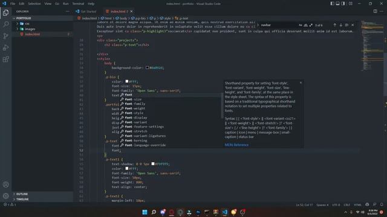Viewport: 387px width, 217px height.
Task: Select font-family from the suggestion list
Action: 171,104
